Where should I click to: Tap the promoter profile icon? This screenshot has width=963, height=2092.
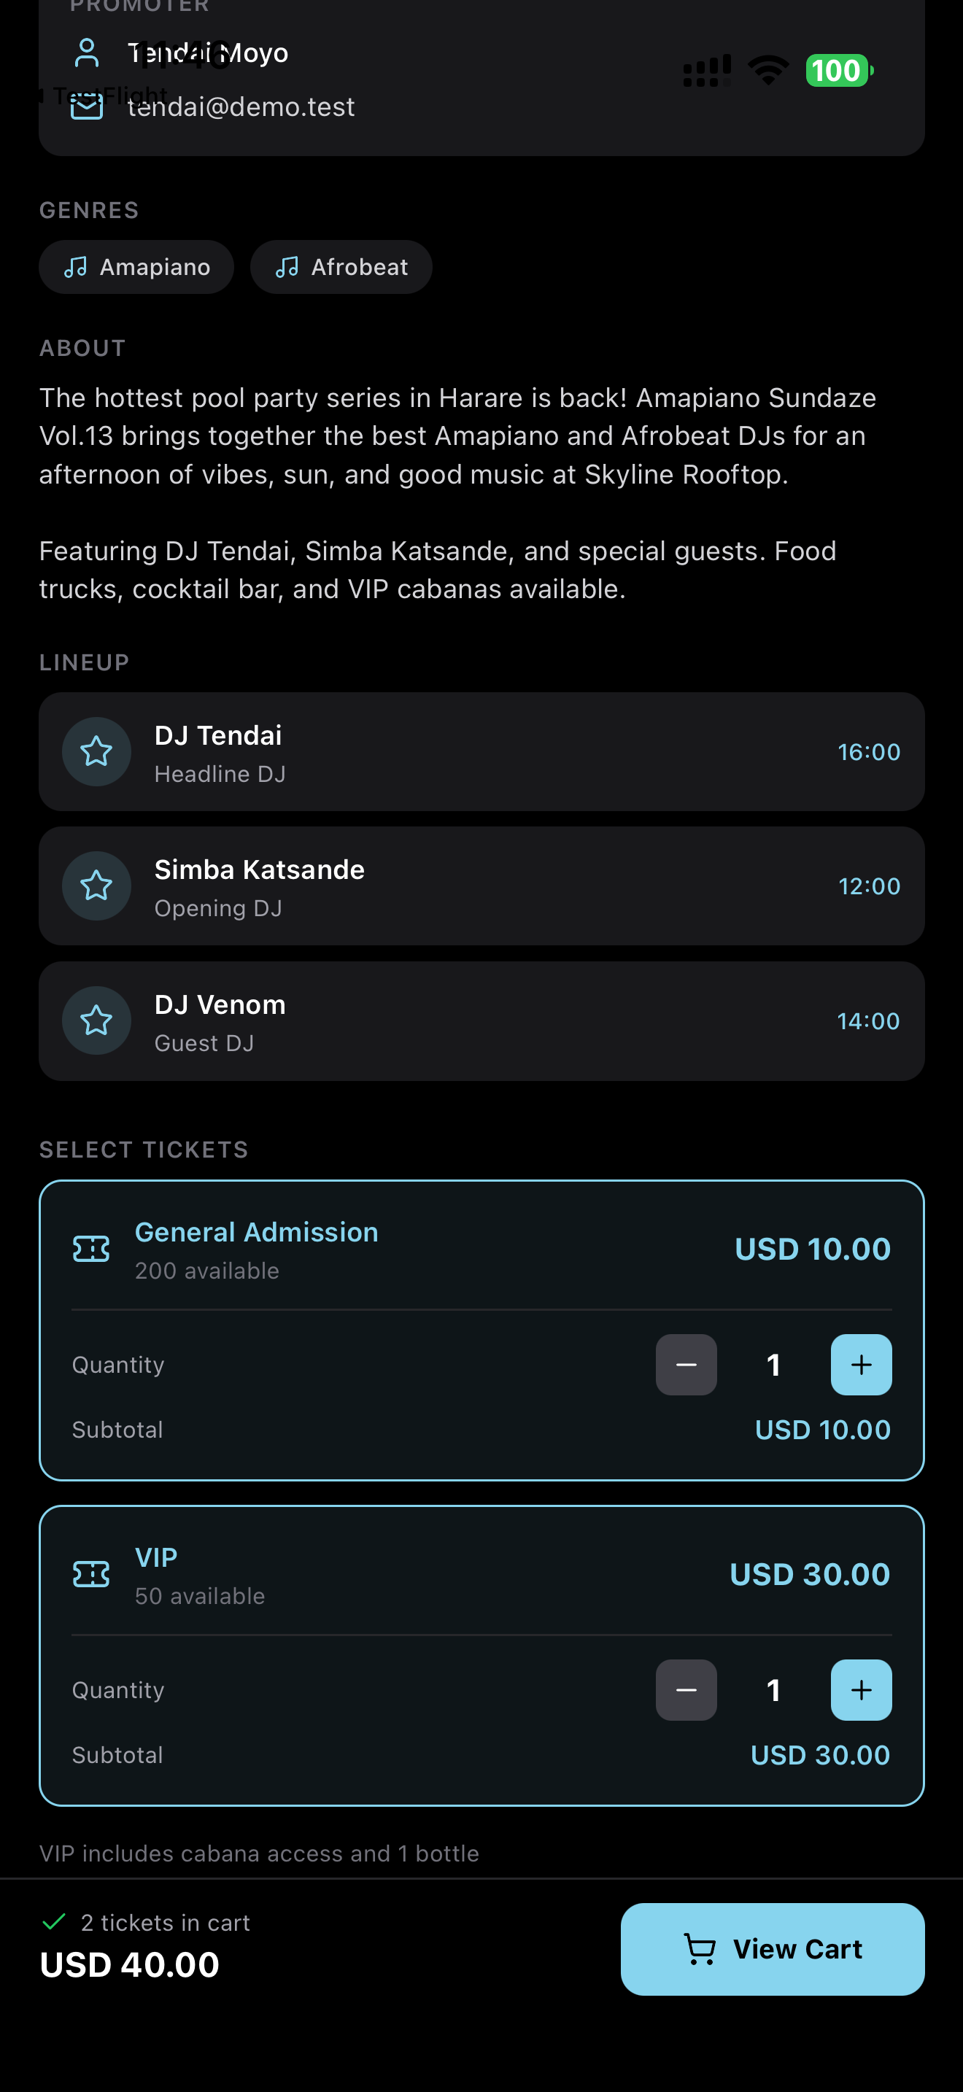click(x=87, y=53)
